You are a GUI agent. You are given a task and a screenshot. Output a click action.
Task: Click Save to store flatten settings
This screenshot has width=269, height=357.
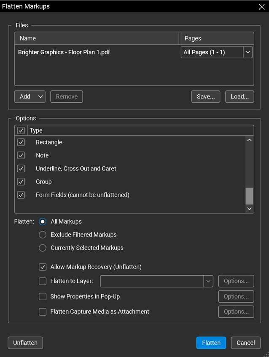pyautogui.click(x=205, y=96)
